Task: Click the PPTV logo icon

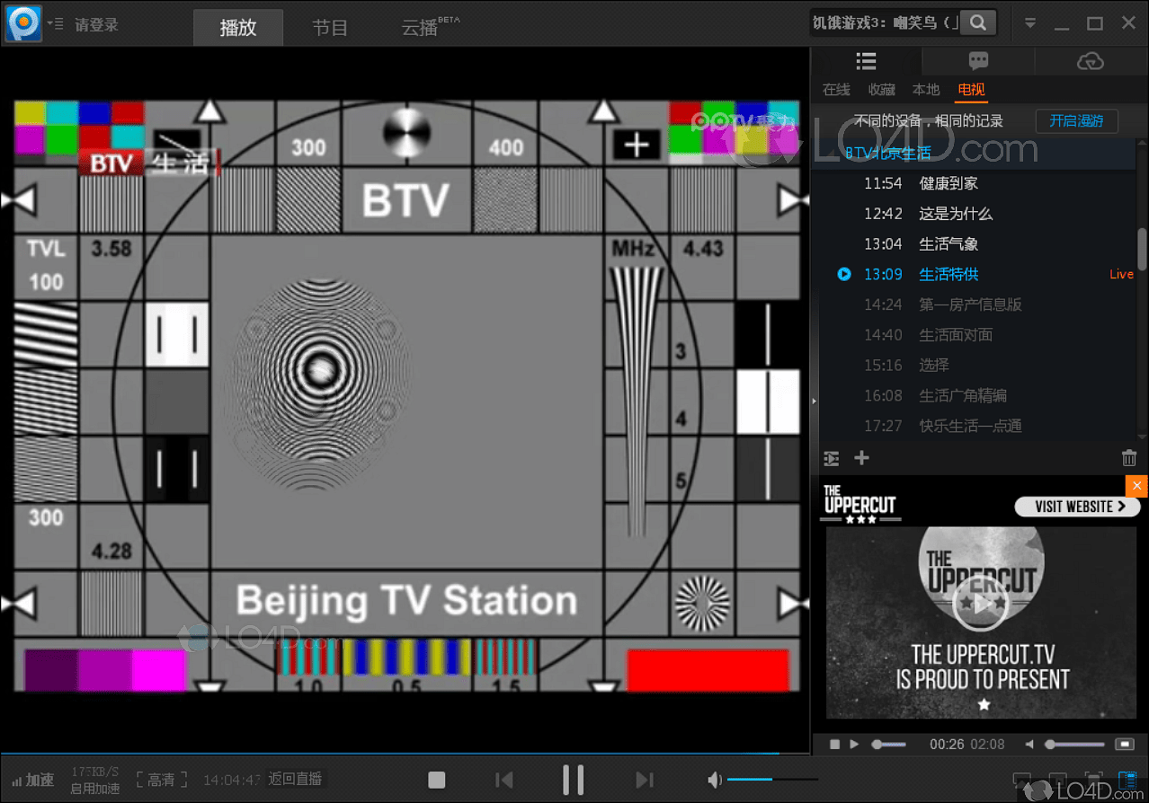Action: pyautogui.click(x=23, y=22)
